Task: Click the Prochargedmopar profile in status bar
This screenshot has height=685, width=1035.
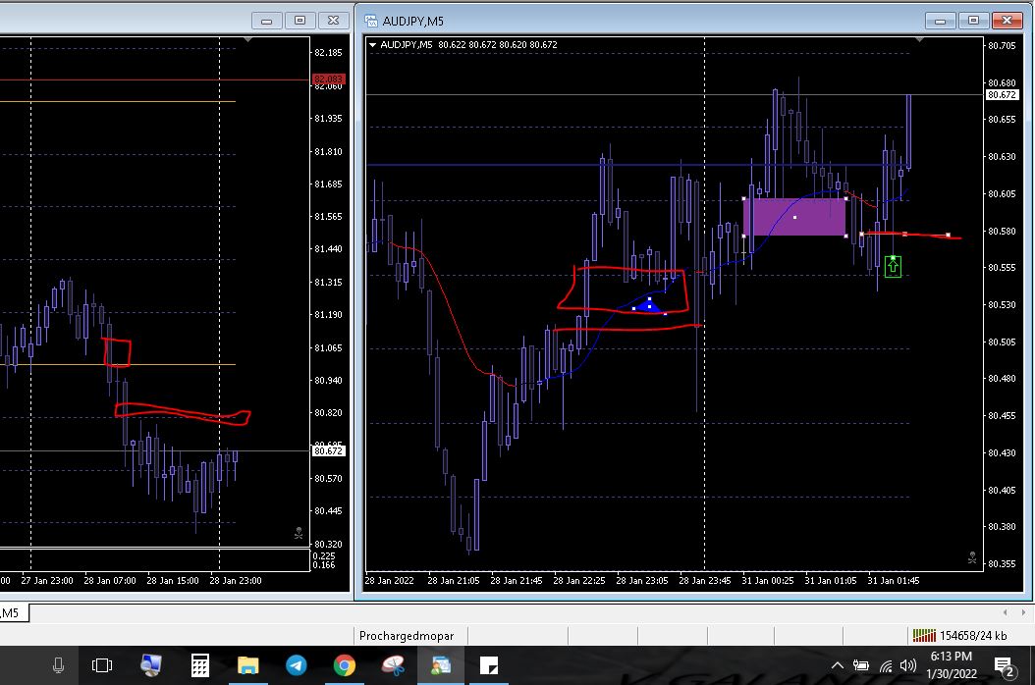Action: tap(407, 635)
